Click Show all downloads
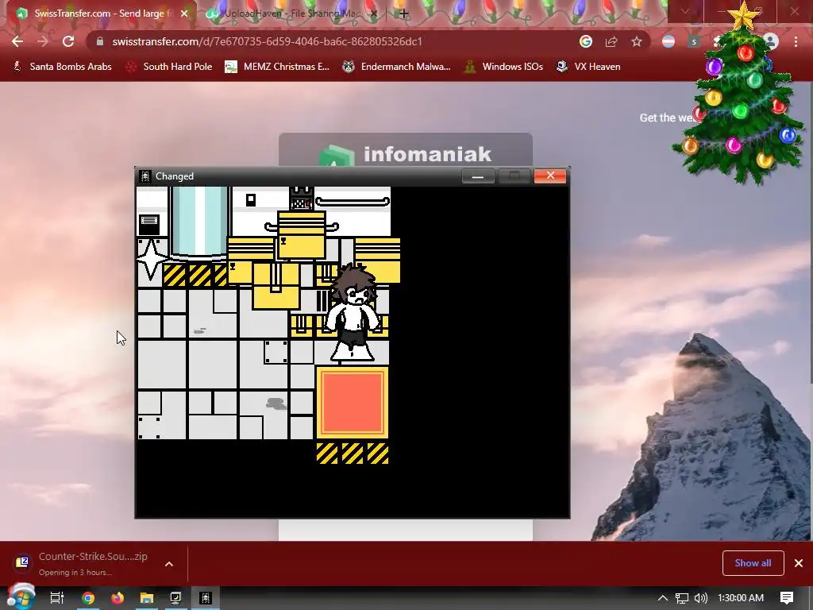 [753, 563]
